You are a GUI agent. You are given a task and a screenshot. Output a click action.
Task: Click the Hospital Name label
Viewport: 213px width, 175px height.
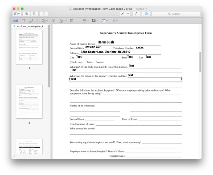pos(117,156)
